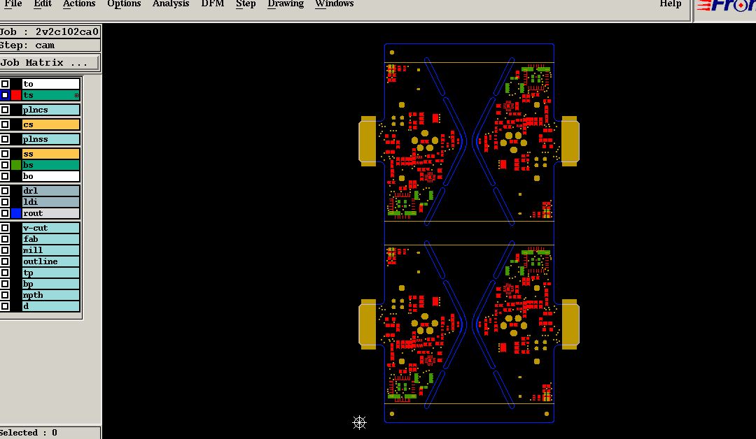Open the Step menu
Viewport: 756px width, 439px height.
coord(246,3)
